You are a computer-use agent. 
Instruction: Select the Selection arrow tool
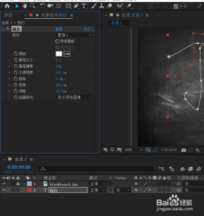(17, 6)
